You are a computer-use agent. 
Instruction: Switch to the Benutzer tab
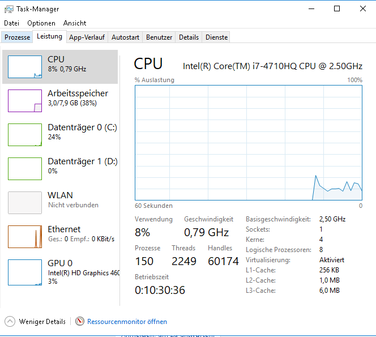159,37
